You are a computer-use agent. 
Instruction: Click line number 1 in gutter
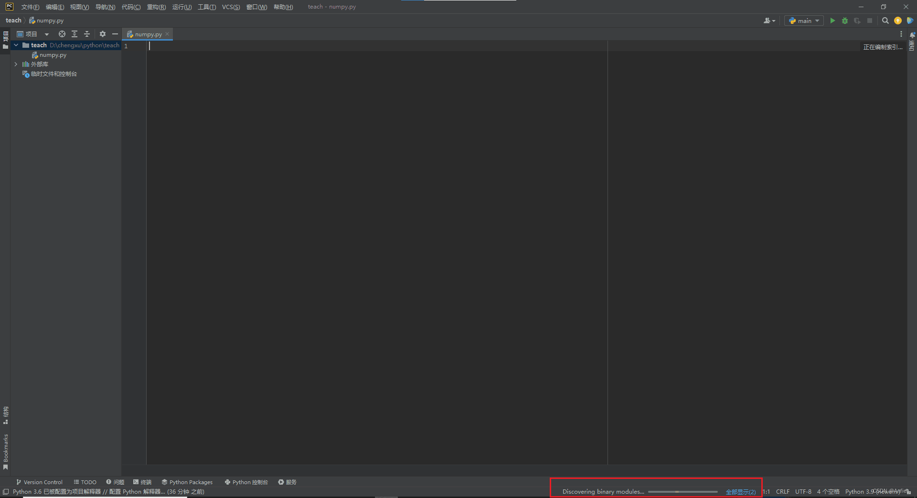coord(126,46)
